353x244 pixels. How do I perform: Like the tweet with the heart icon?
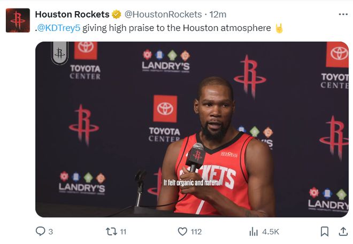[182, 231]
